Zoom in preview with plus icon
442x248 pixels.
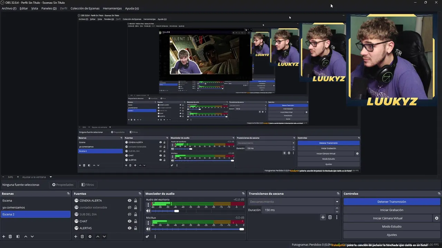(x=18, y=177)
